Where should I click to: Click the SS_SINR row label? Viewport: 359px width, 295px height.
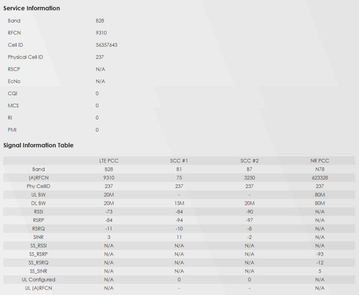[39, 271]
